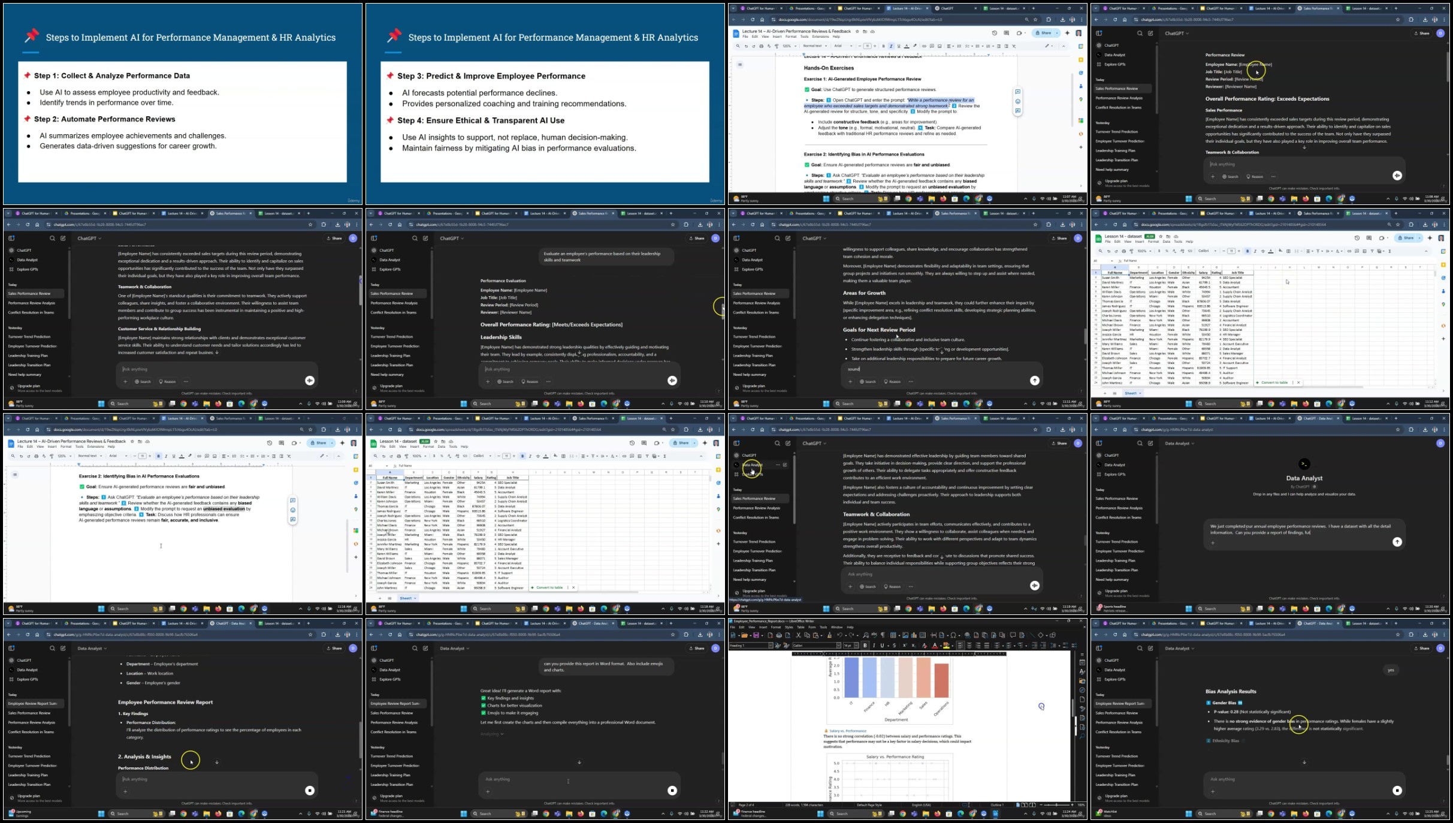Click the Save icon in LibreOffice Writer
1453x823 pixels.
pyautogui.click(x=756, y=635)
